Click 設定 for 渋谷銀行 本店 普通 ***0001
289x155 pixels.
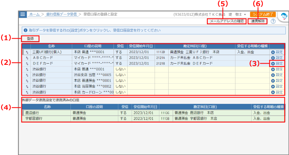[277, 69]
